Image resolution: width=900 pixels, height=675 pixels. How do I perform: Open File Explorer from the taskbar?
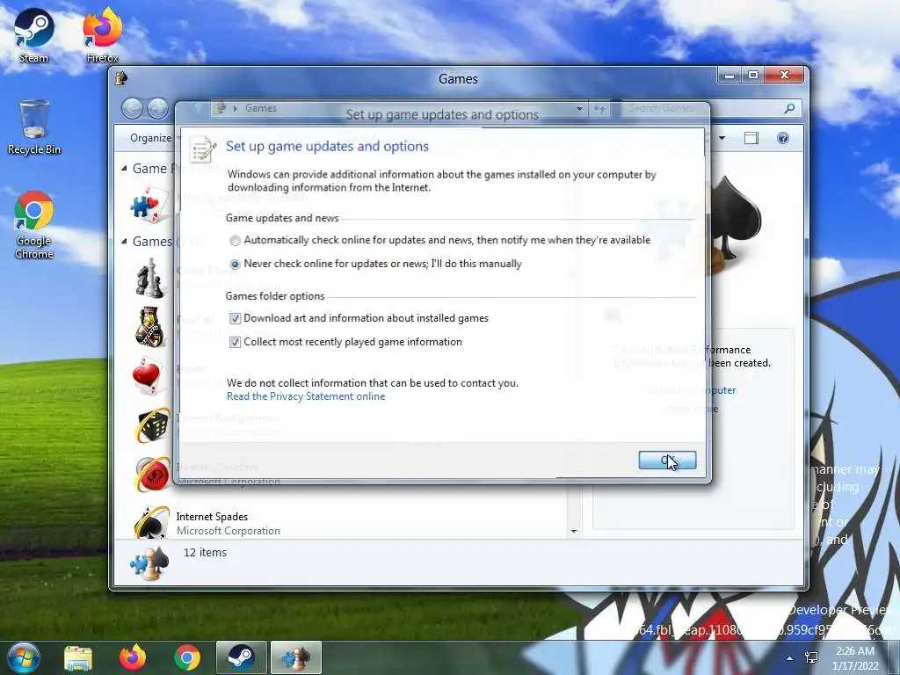point(78,658)
